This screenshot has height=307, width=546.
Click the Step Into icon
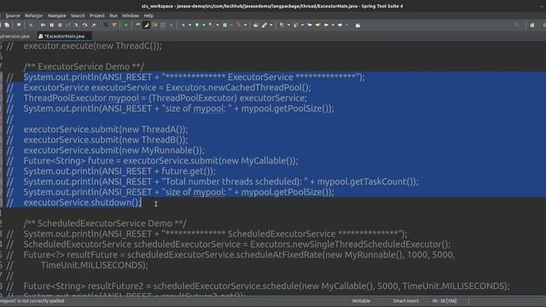[x=76, y=25]
